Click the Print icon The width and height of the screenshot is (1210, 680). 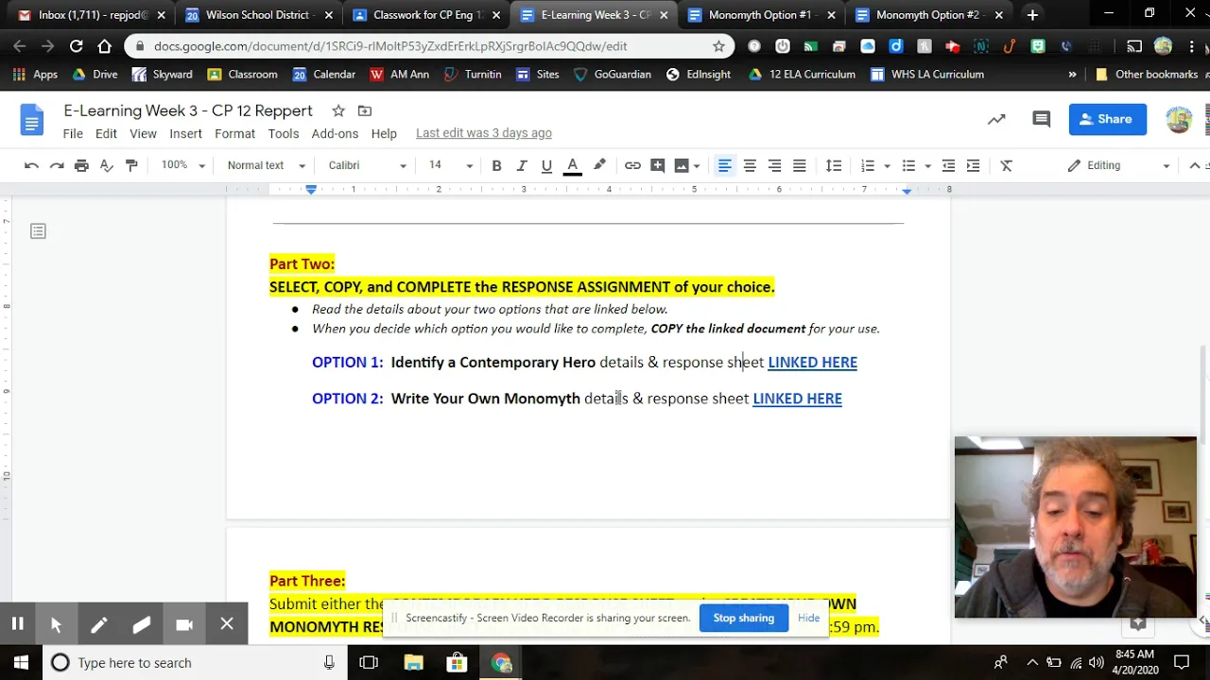(81, 165)
